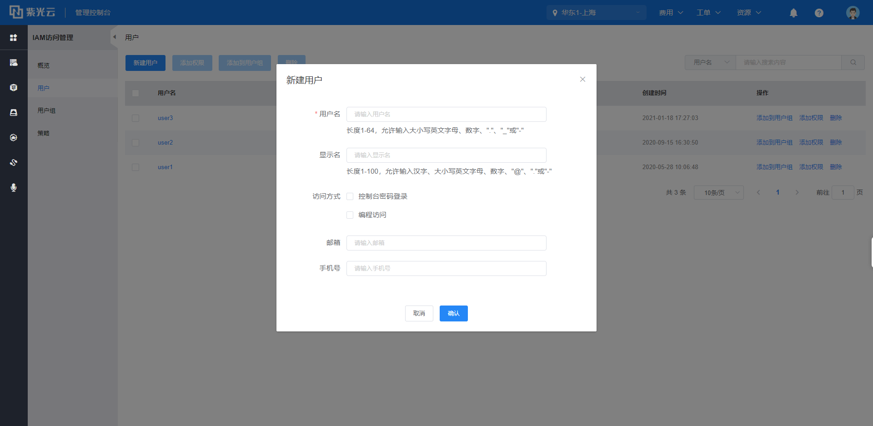Open 策略 in the IAM menu
Image resolution: width=873 pixels, height=426 pixels.
[x=44, y=133]
